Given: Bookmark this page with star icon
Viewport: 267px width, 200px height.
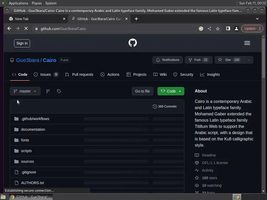Looking at the screenshot, I should pos(218,29).
